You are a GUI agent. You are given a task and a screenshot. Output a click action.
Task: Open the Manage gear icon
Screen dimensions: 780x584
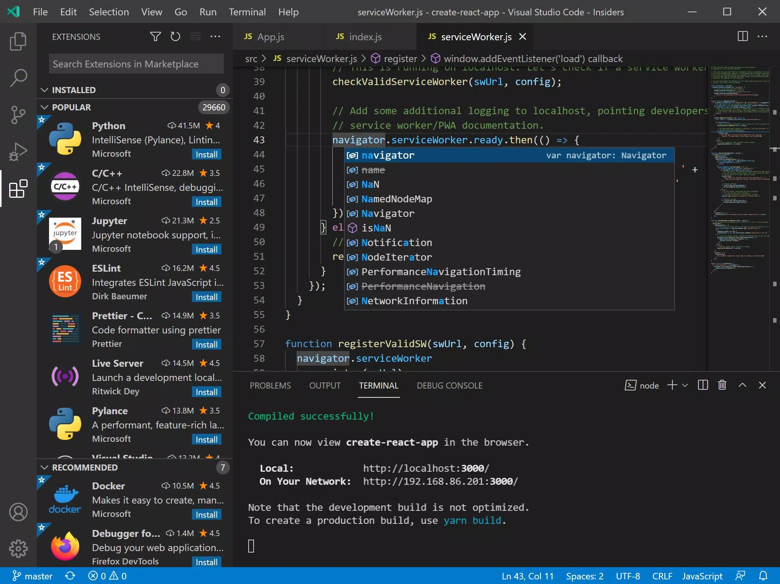point(18,549)
